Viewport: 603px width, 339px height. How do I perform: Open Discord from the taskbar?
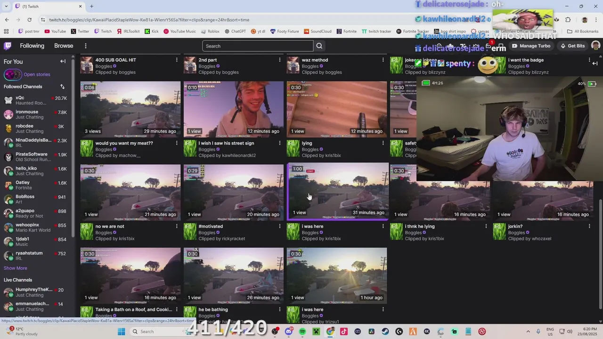[x=289, y=331]
